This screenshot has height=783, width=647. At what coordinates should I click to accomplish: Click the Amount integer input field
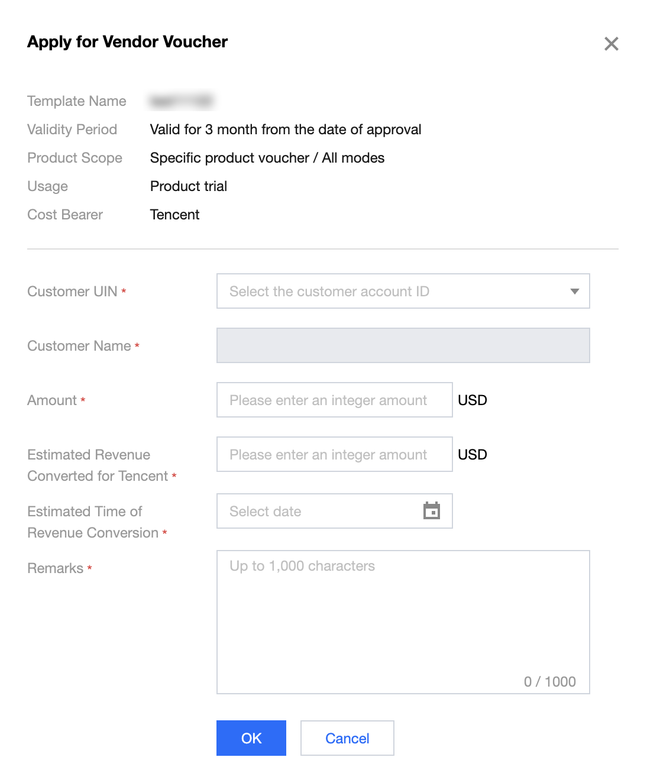pos(334,400)
